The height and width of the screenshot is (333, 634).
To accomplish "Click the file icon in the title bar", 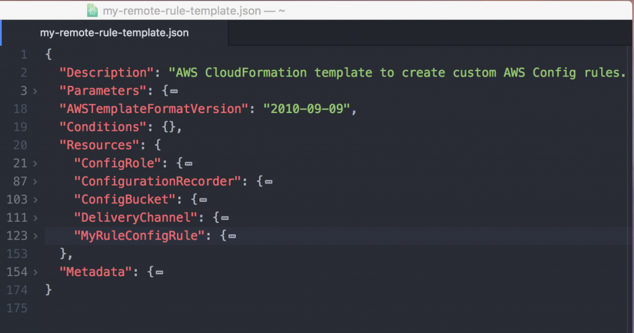I will [93, 11].
